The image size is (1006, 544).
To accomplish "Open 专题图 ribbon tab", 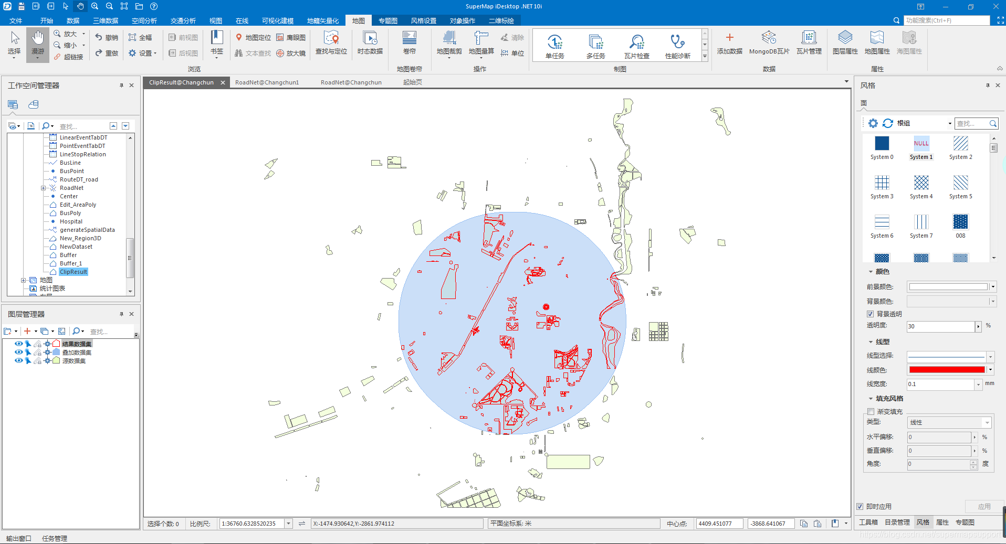I will pyautogui.click(x=388, y=20).
